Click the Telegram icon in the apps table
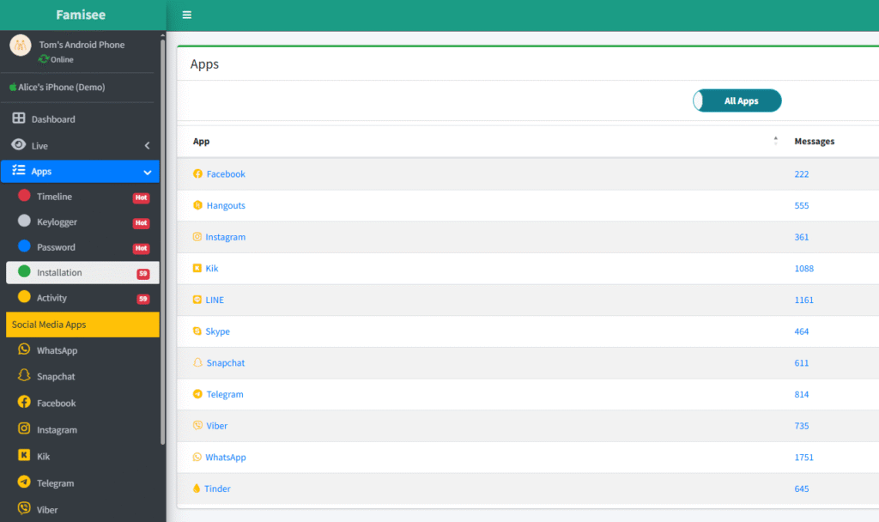879x522 pixels. coord(198,394)
